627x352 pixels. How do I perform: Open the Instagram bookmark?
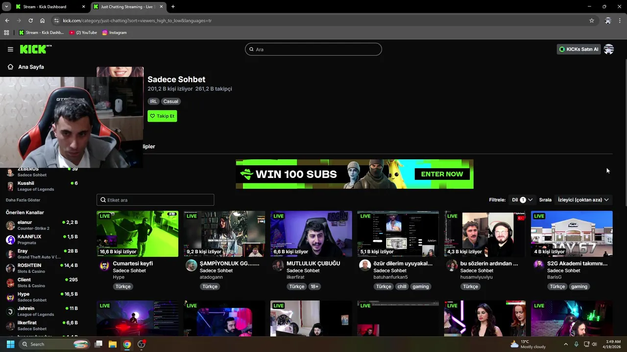(115, 33)
